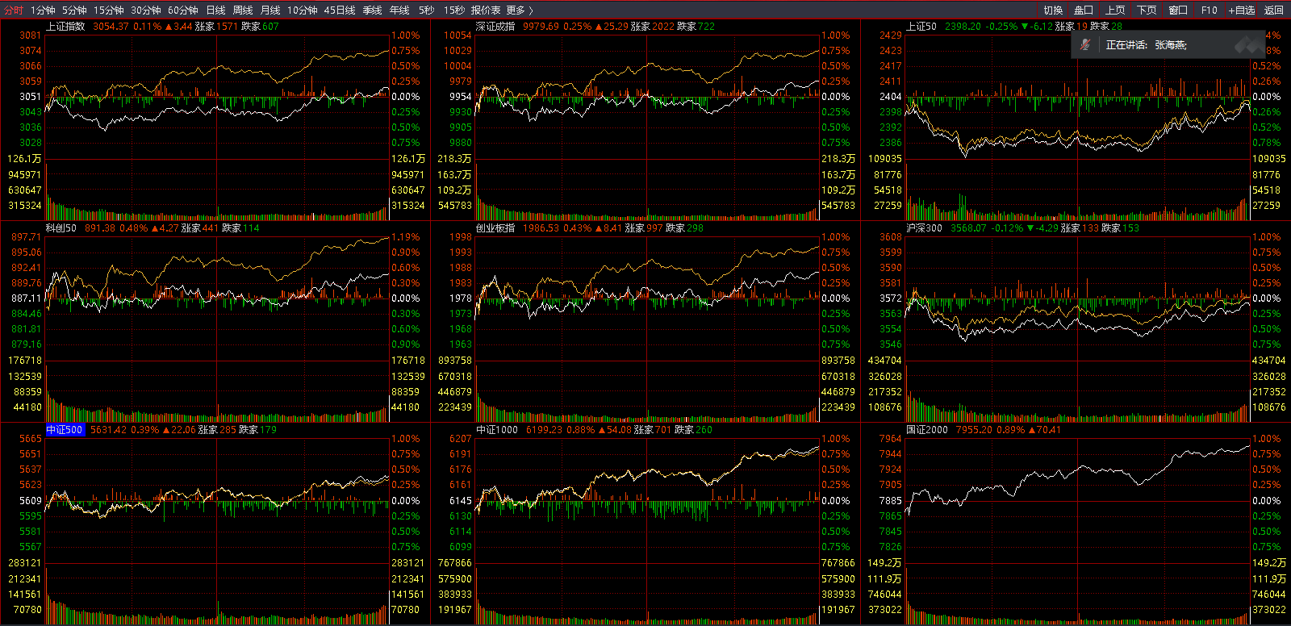Screen dimensions: 1291x626
Task: Click the 返回 back button
Action: coord(1274,10)
